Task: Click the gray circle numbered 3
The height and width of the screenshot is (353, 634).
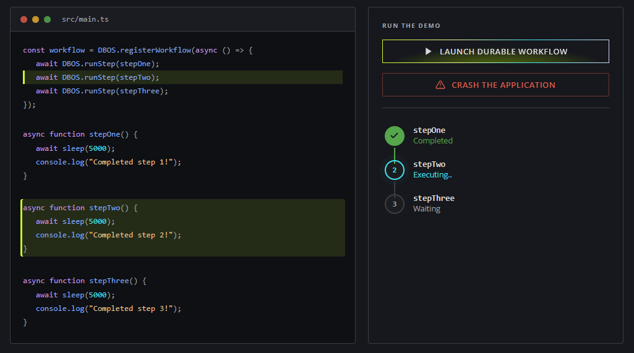Action: (395, 204)
